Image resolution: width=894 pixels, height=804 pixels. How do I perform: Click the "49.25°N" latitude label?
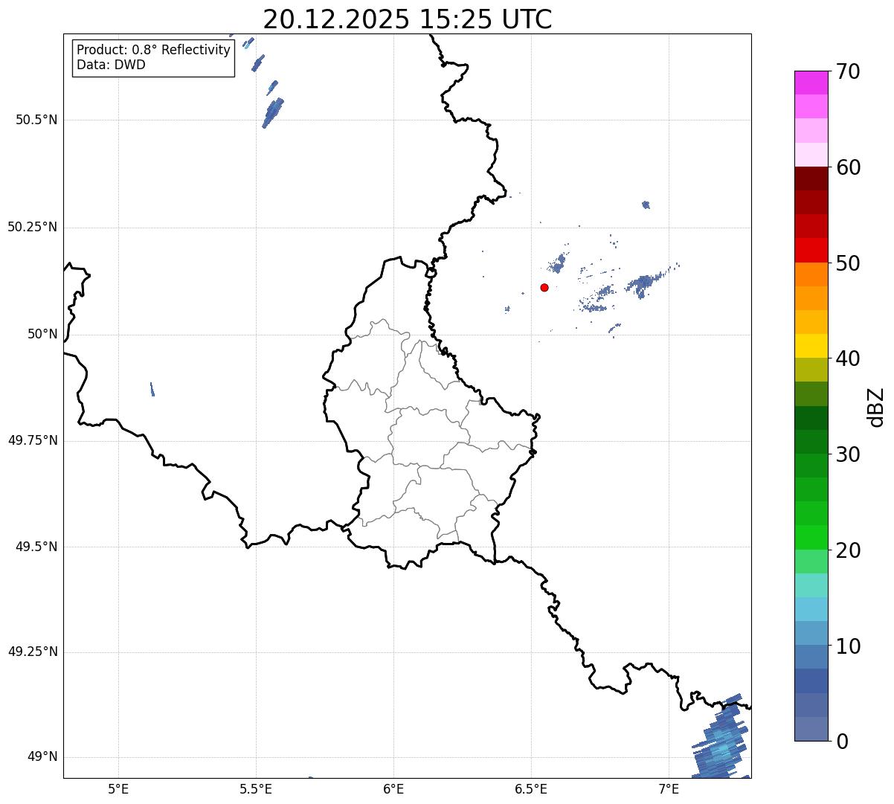click(x=33, y=652)
